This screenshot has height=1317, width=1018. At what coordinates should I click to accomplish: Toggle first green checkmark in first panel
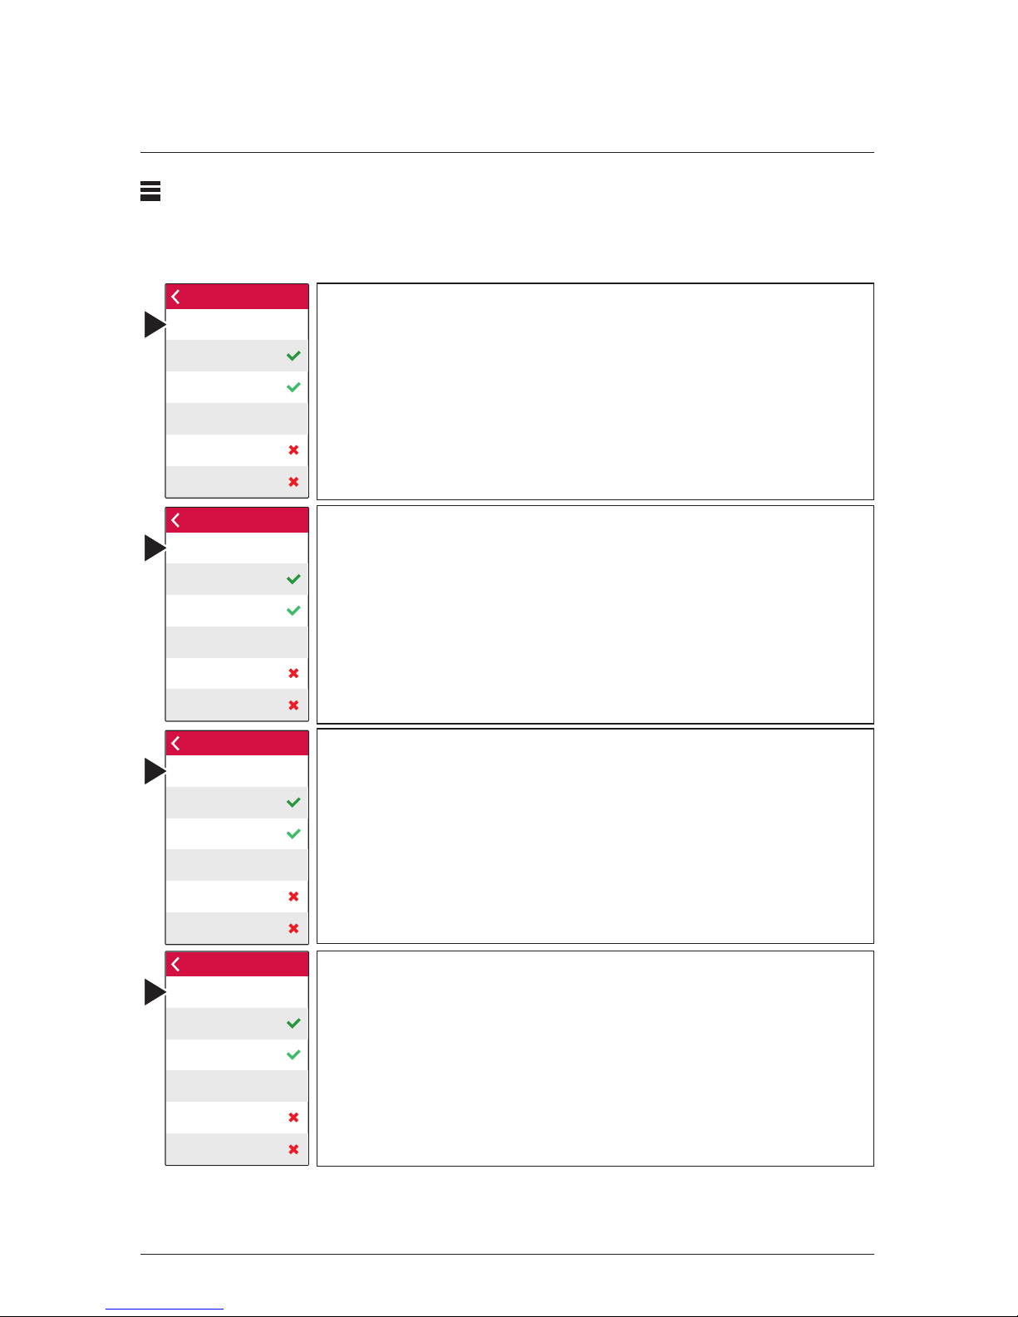click(x=293, y=356)
